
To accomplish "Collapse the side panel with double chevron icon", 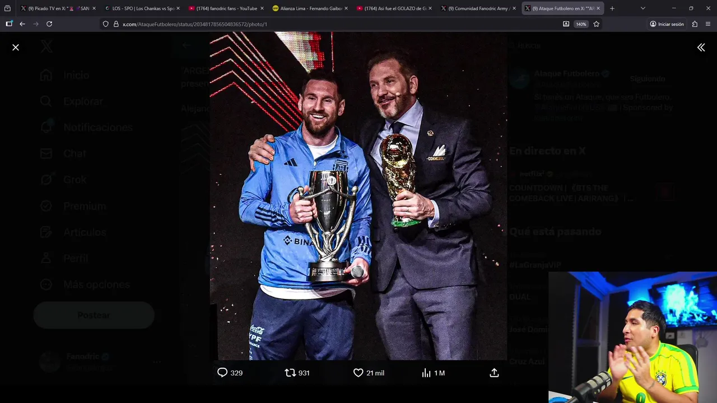I will pyautogui.click(x=701, y=48).
